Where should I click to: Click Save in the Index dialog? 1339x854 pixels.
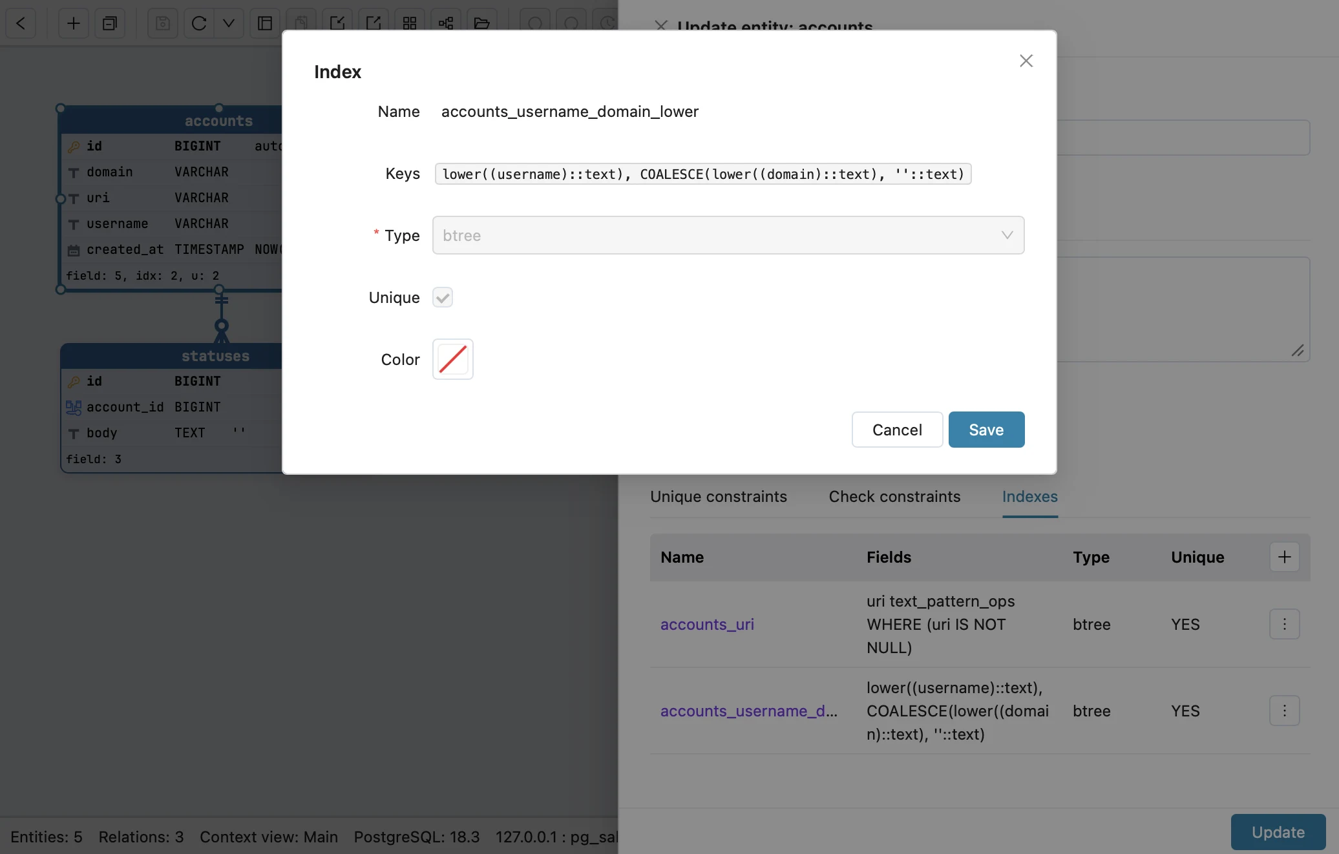pos(986,430)
